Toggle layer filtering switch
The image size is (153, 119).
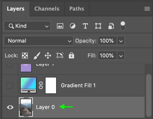123,26
